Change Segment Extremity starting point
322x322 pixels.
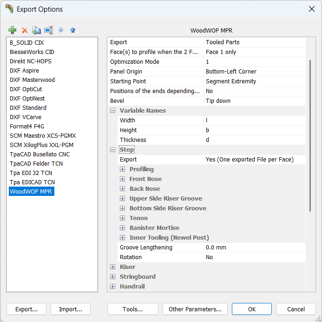(254, 81)
